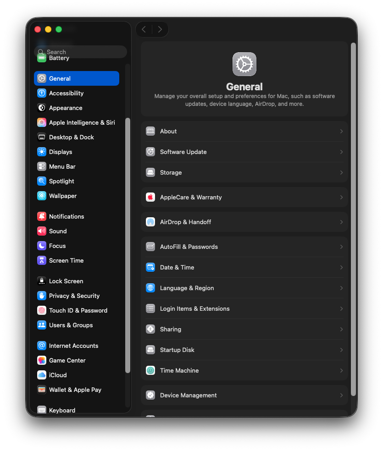
Task: Select Keyboard in the sidebar
Action: point(77,410)
